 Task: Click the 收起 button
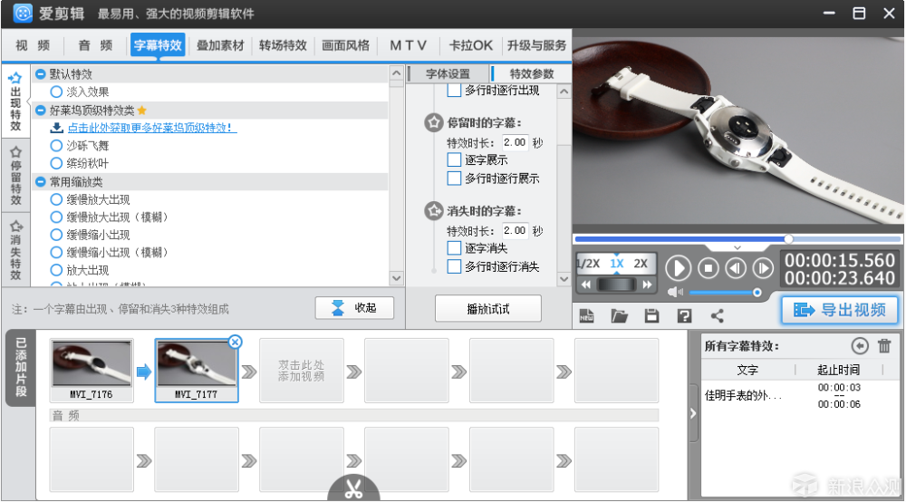[x=354, y=308]
